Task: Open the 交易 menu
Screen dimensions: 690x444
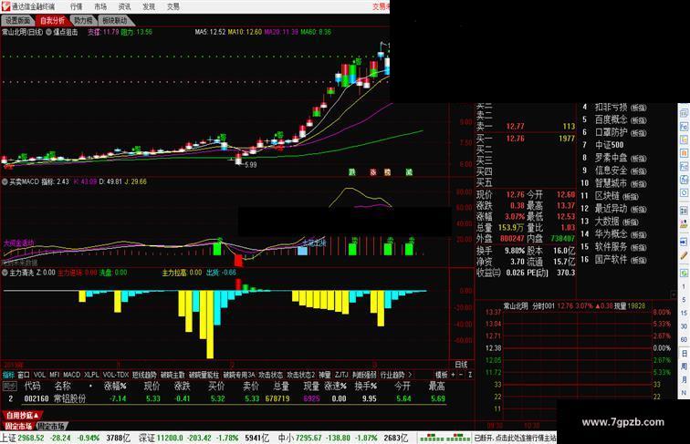Action: pos(172,6)
